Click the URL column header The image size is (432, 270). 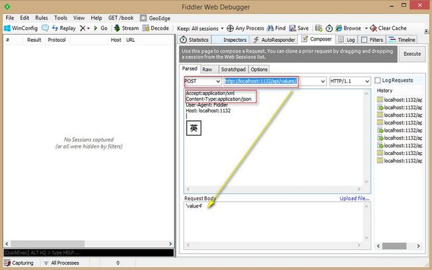pyautogui.click(x=130, y=40)
